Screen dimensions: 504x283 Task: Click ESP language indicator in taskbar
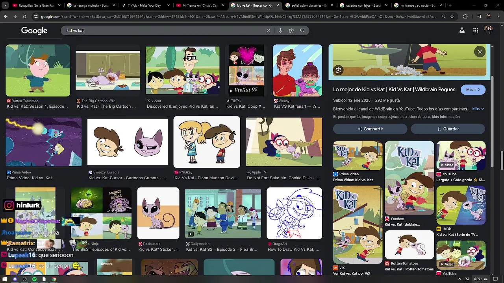(467, 279)
